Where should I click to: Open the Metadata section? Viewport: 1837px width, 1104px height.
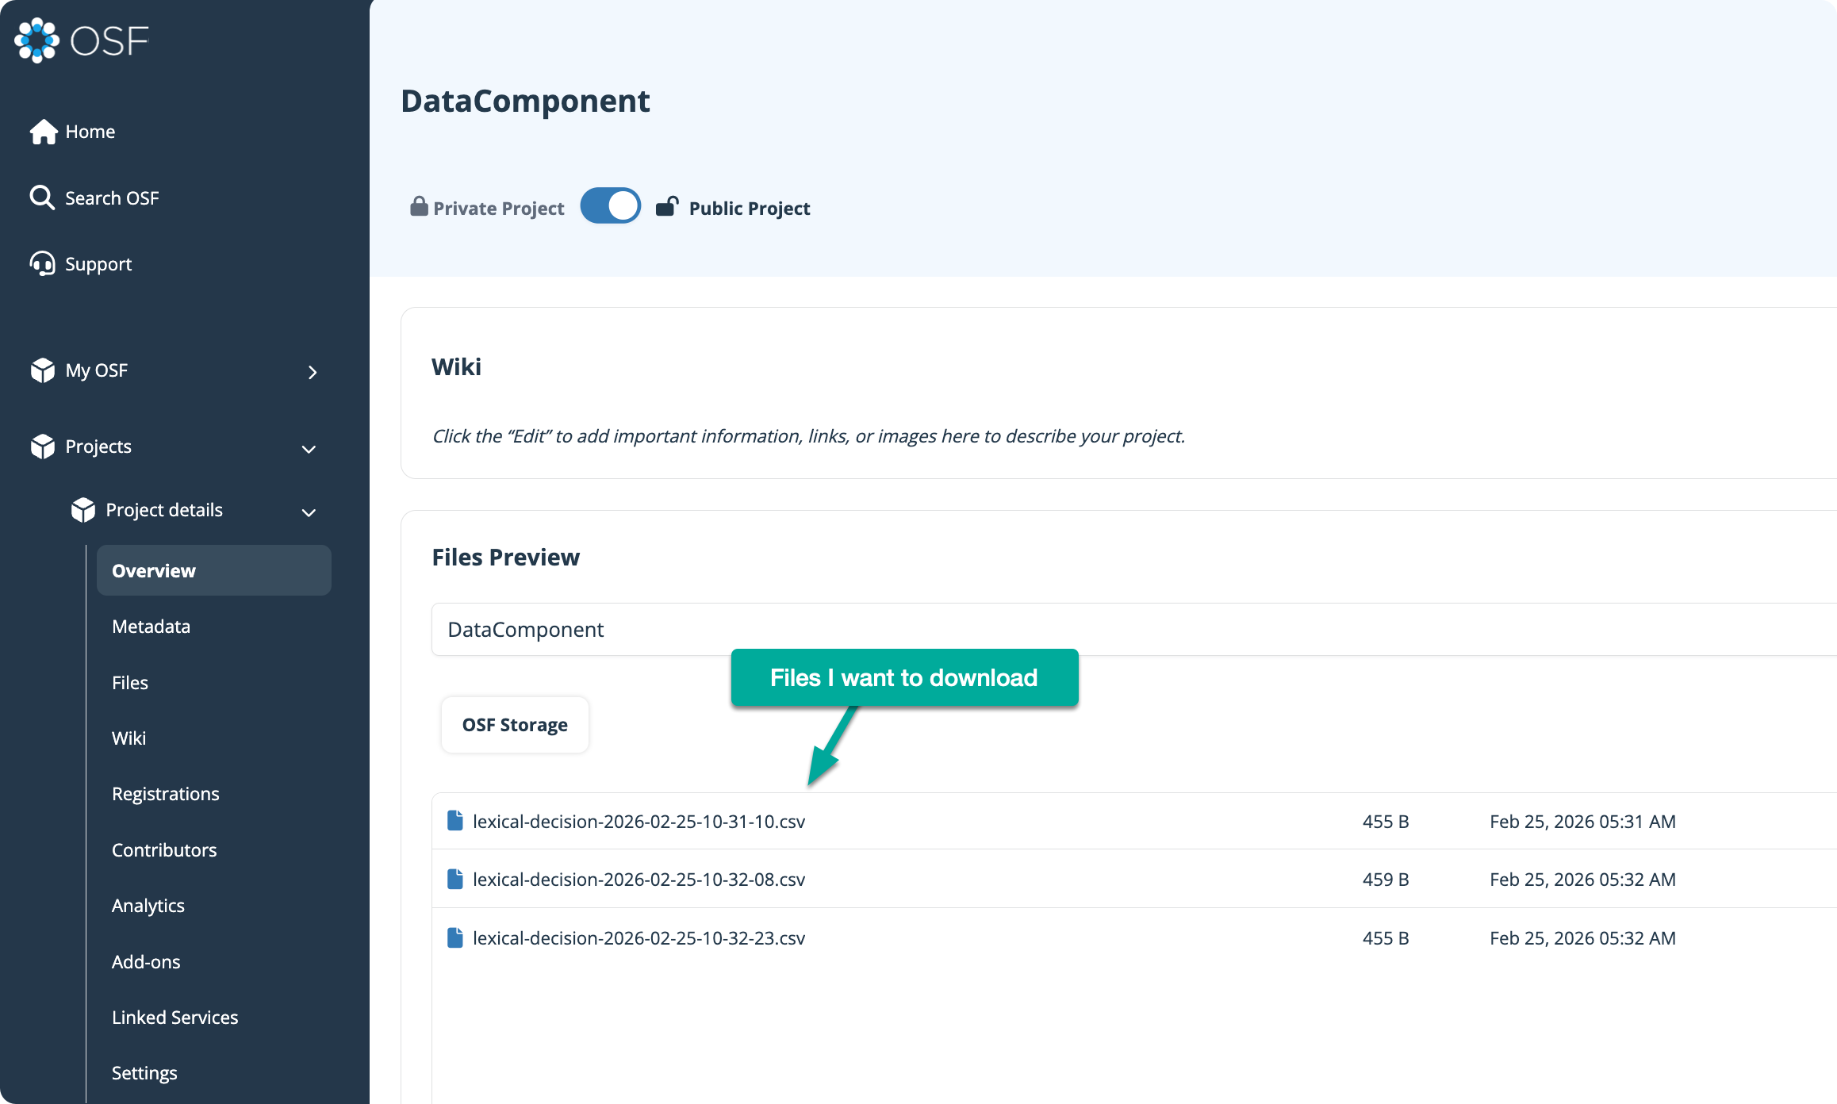pos(151,626)
